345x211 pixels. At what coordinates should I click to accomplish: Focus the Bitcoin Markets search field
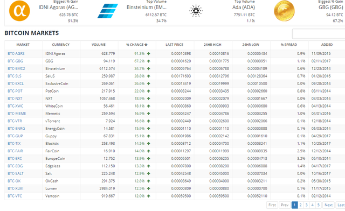[319, 34]
